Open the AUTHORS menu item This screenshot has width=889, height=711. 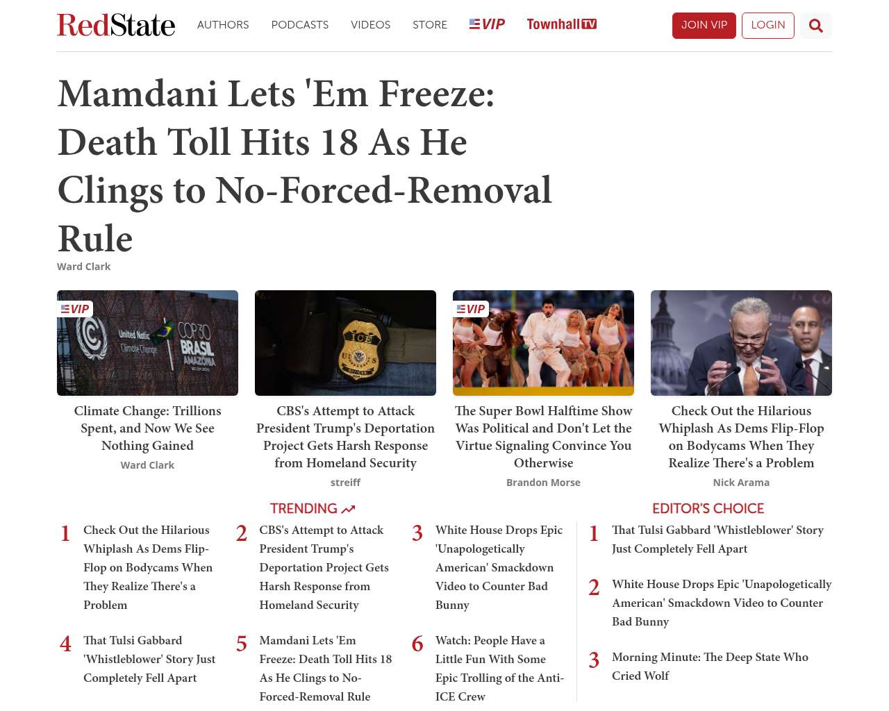point(223,25)
